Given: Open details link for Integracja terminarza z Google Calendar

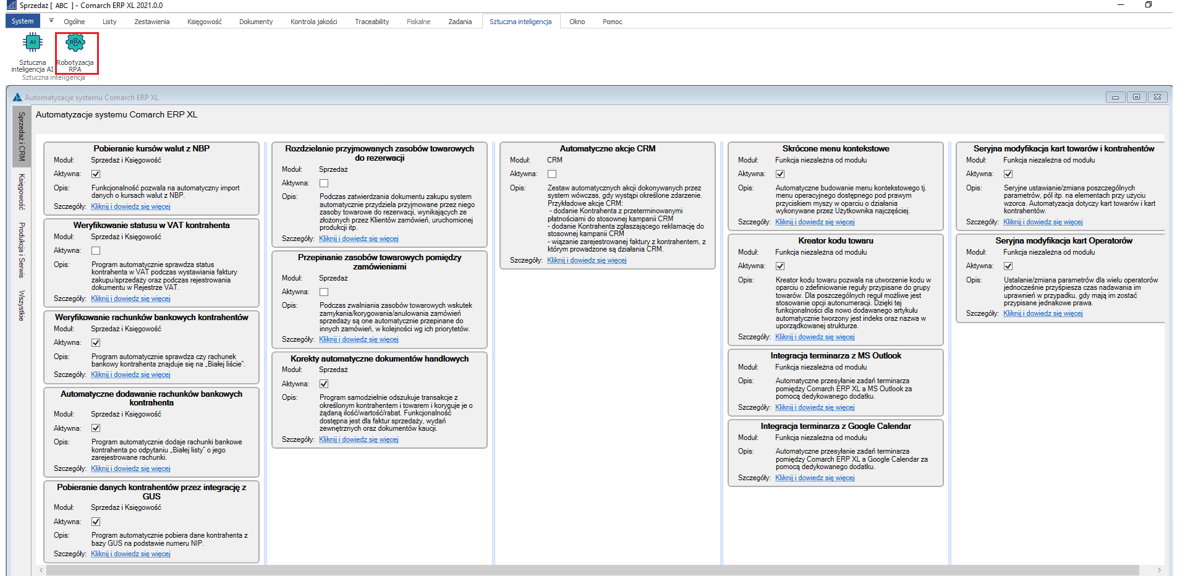Looking at the screenshot, I should coord(815,478).
